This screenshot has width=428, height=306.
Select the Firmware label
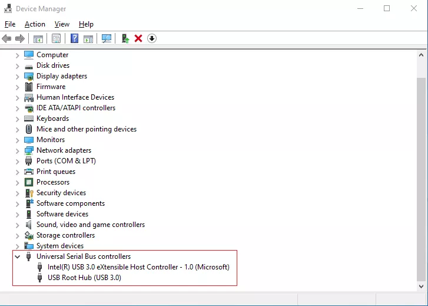tap(51, 87)
